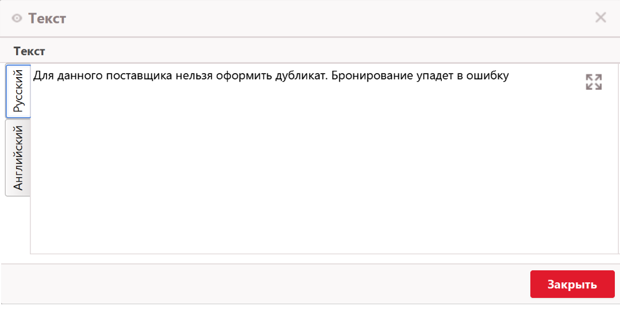Click the dialog title "Текст" beside the eye
620x310 pixels.
47,18
